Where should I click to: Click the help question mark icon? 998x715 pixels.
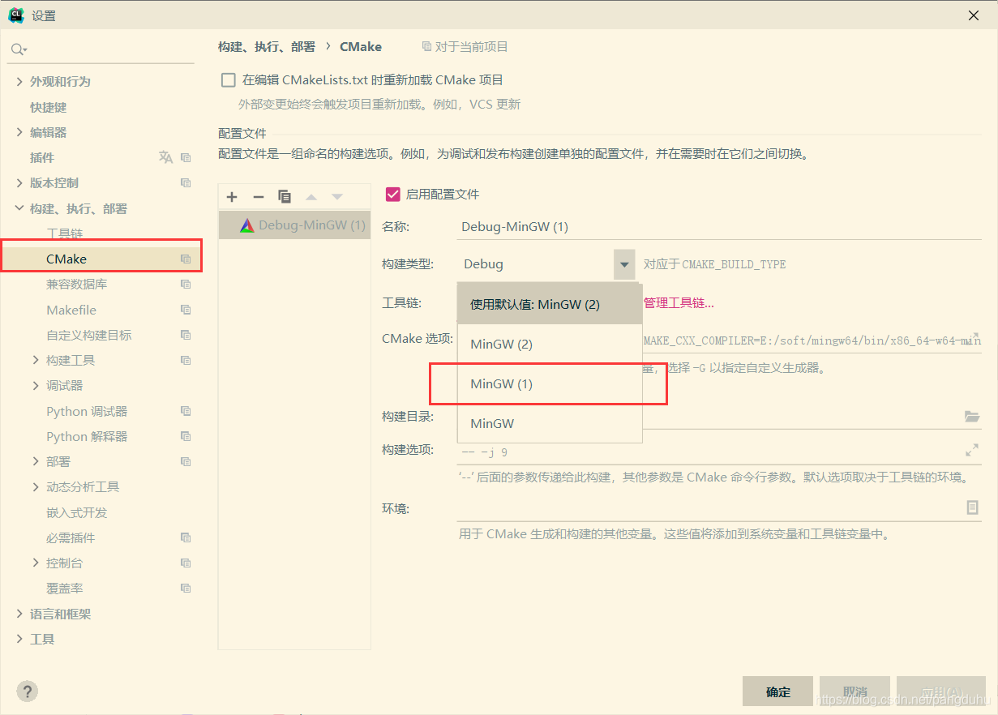pos(27,691)
